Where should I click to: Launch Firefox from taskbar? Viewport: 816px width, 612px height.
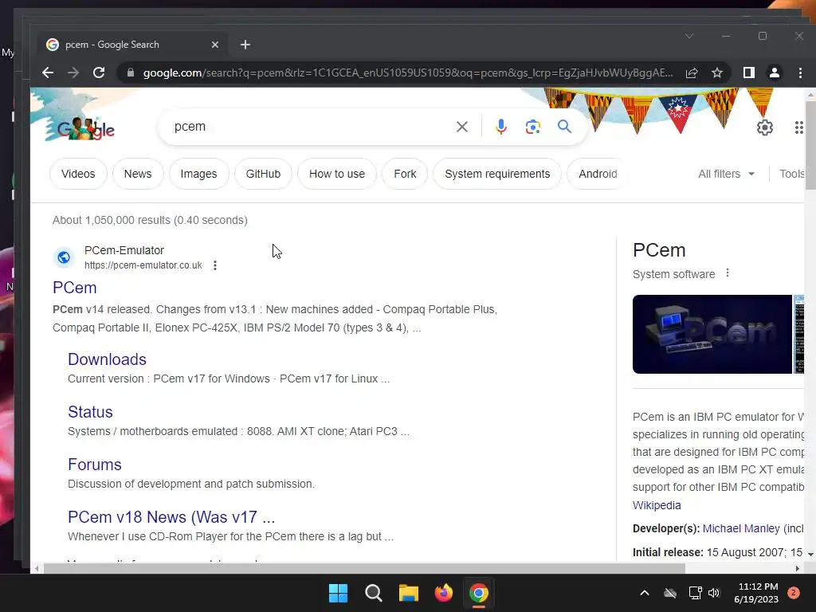(443, 593)
